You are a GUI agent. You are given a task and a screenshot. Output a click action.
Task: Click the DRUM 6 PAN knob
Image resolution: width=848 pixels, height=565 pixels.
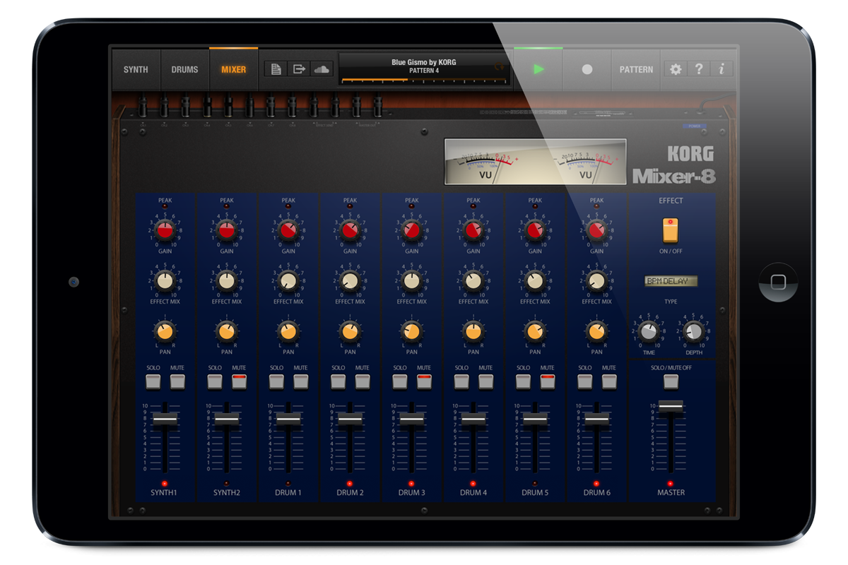click(597, 331)
